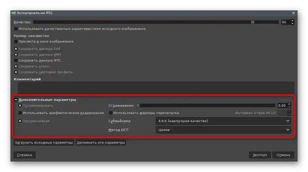Click the Сглаживание smoothing slider
The width and height of the screenshot is (308, 172).
(206, 106)
